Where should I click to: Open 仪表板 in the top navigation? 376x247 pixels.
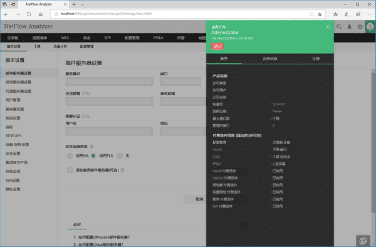(x=13, y=38)
